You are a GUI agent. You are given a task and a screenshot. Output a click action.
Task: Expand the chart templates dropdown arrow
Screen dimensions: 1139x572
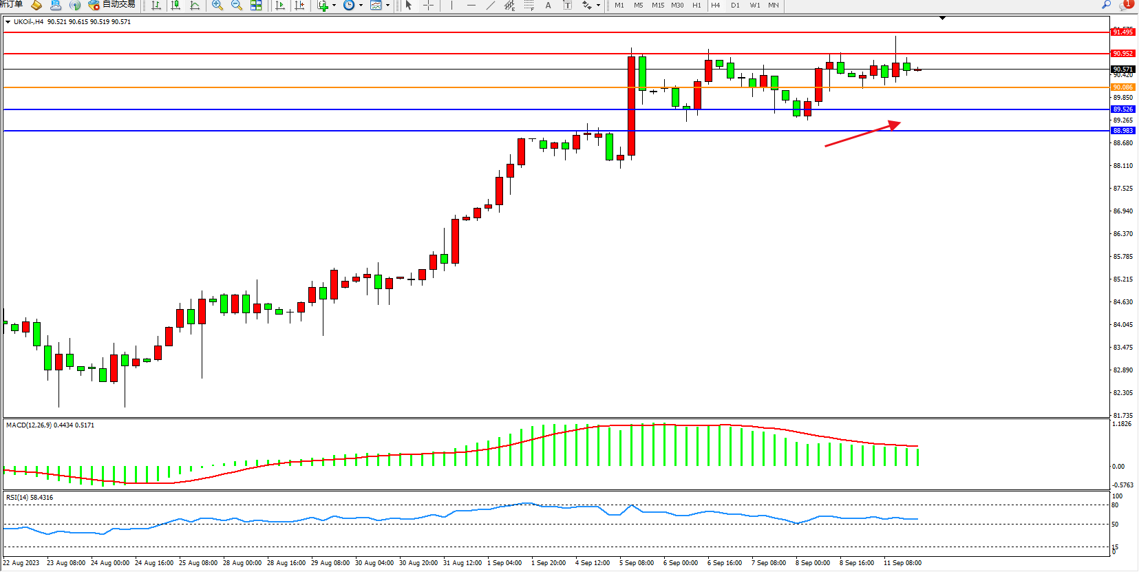pyautogui.click(x=387, y=6)
